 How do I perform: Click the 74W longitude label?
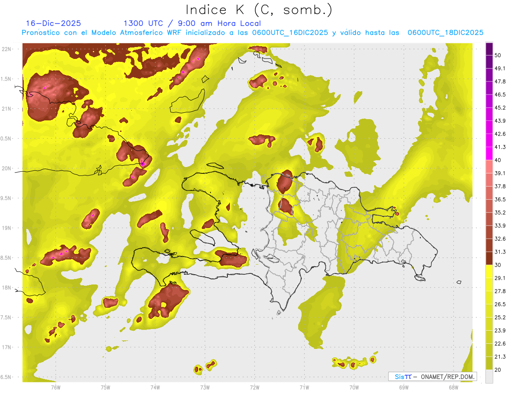155,387
